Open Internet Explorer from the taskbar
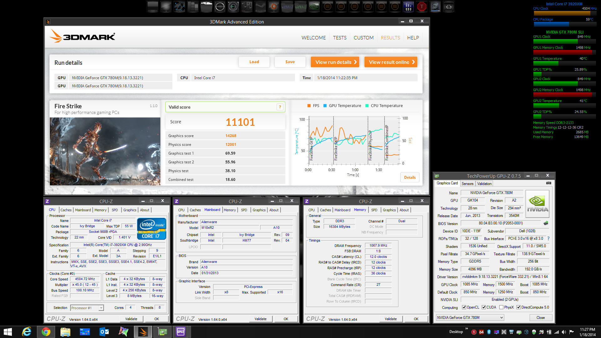Image resolution: width=601 pixels, height=338 pixels. click(x=27, y=332)
